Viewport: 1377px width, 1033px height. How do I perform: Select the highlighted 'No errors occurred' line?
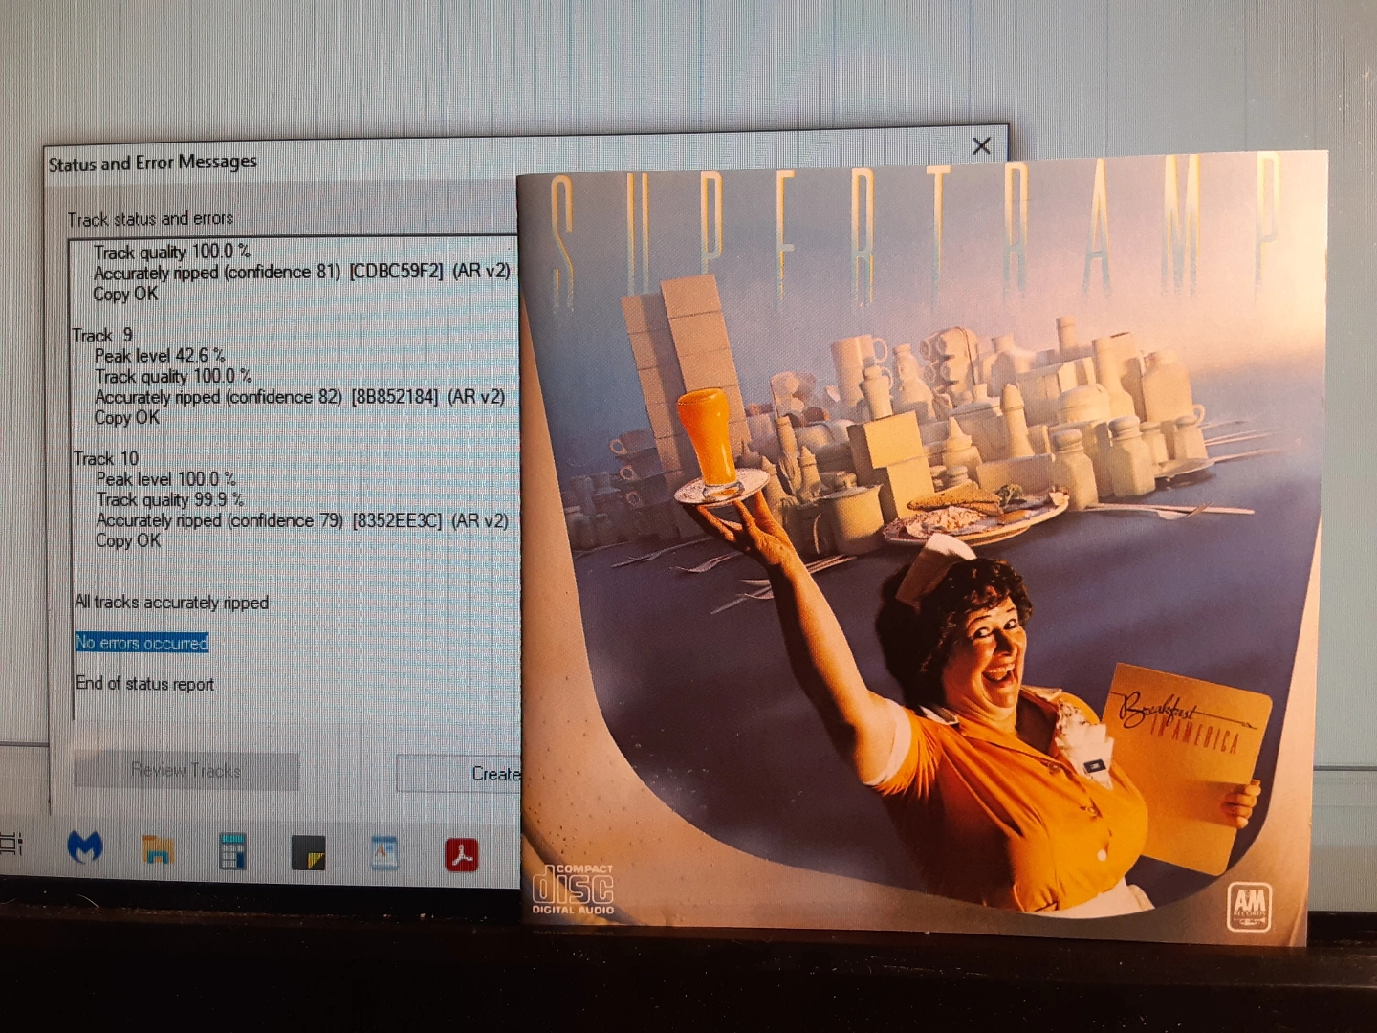(x=142, y=643)
